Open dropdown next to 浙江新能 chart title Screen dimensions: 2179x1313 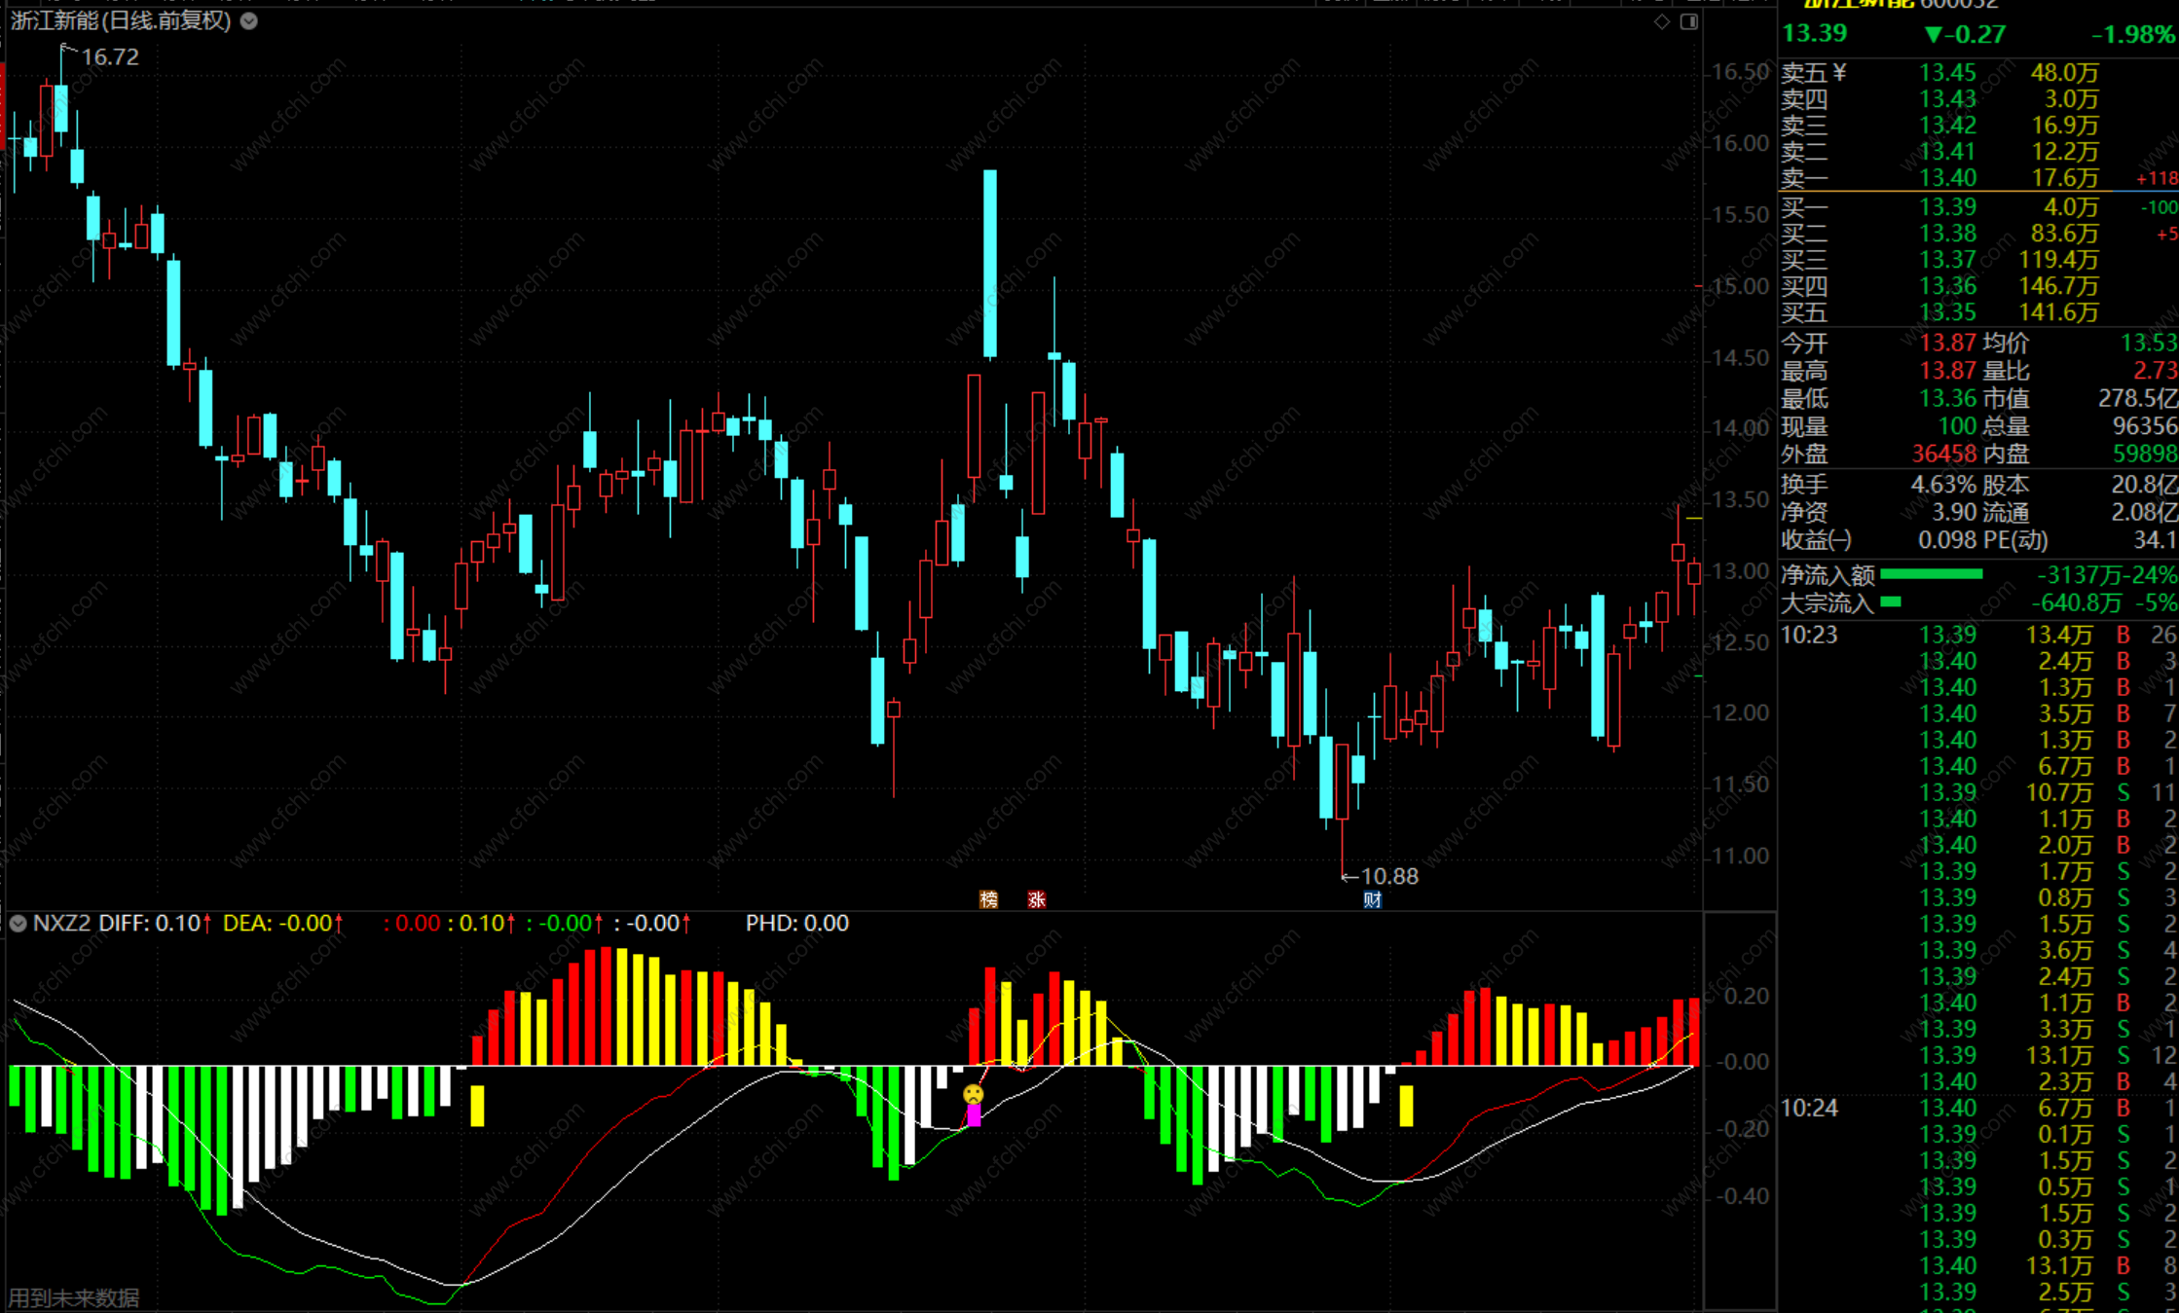click(x=249, y=20)
